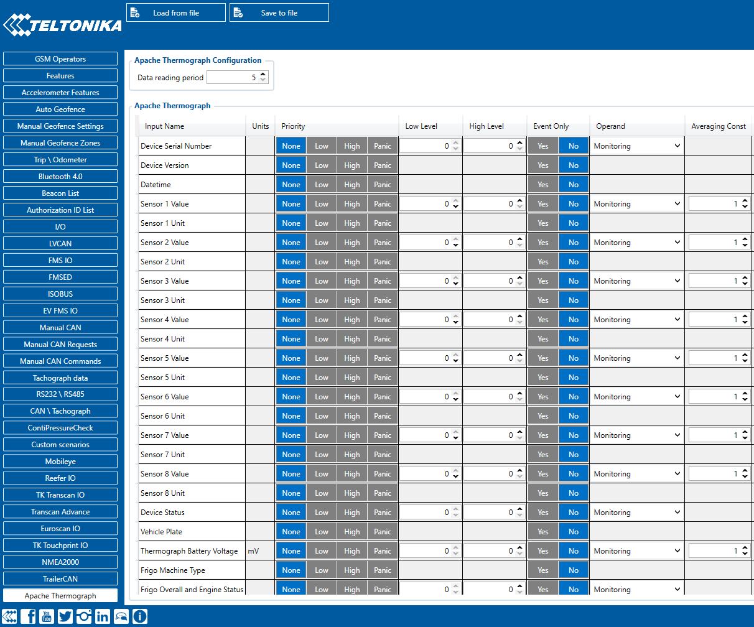This screenshot has height=627, width=754.
Task: Open the Instagram icon link
Action: coord(84,616)
